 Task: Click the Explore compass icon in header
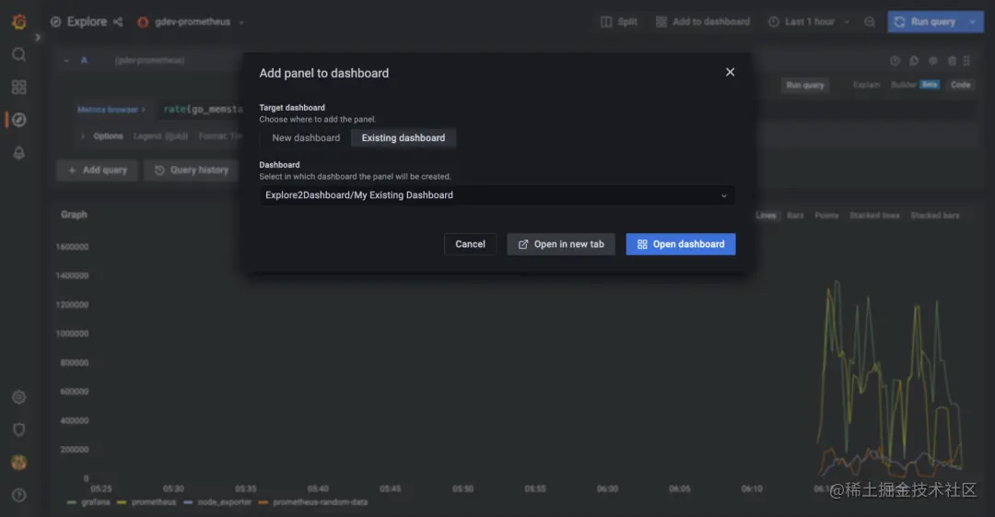pyautogui.click(x=56, y=21)
